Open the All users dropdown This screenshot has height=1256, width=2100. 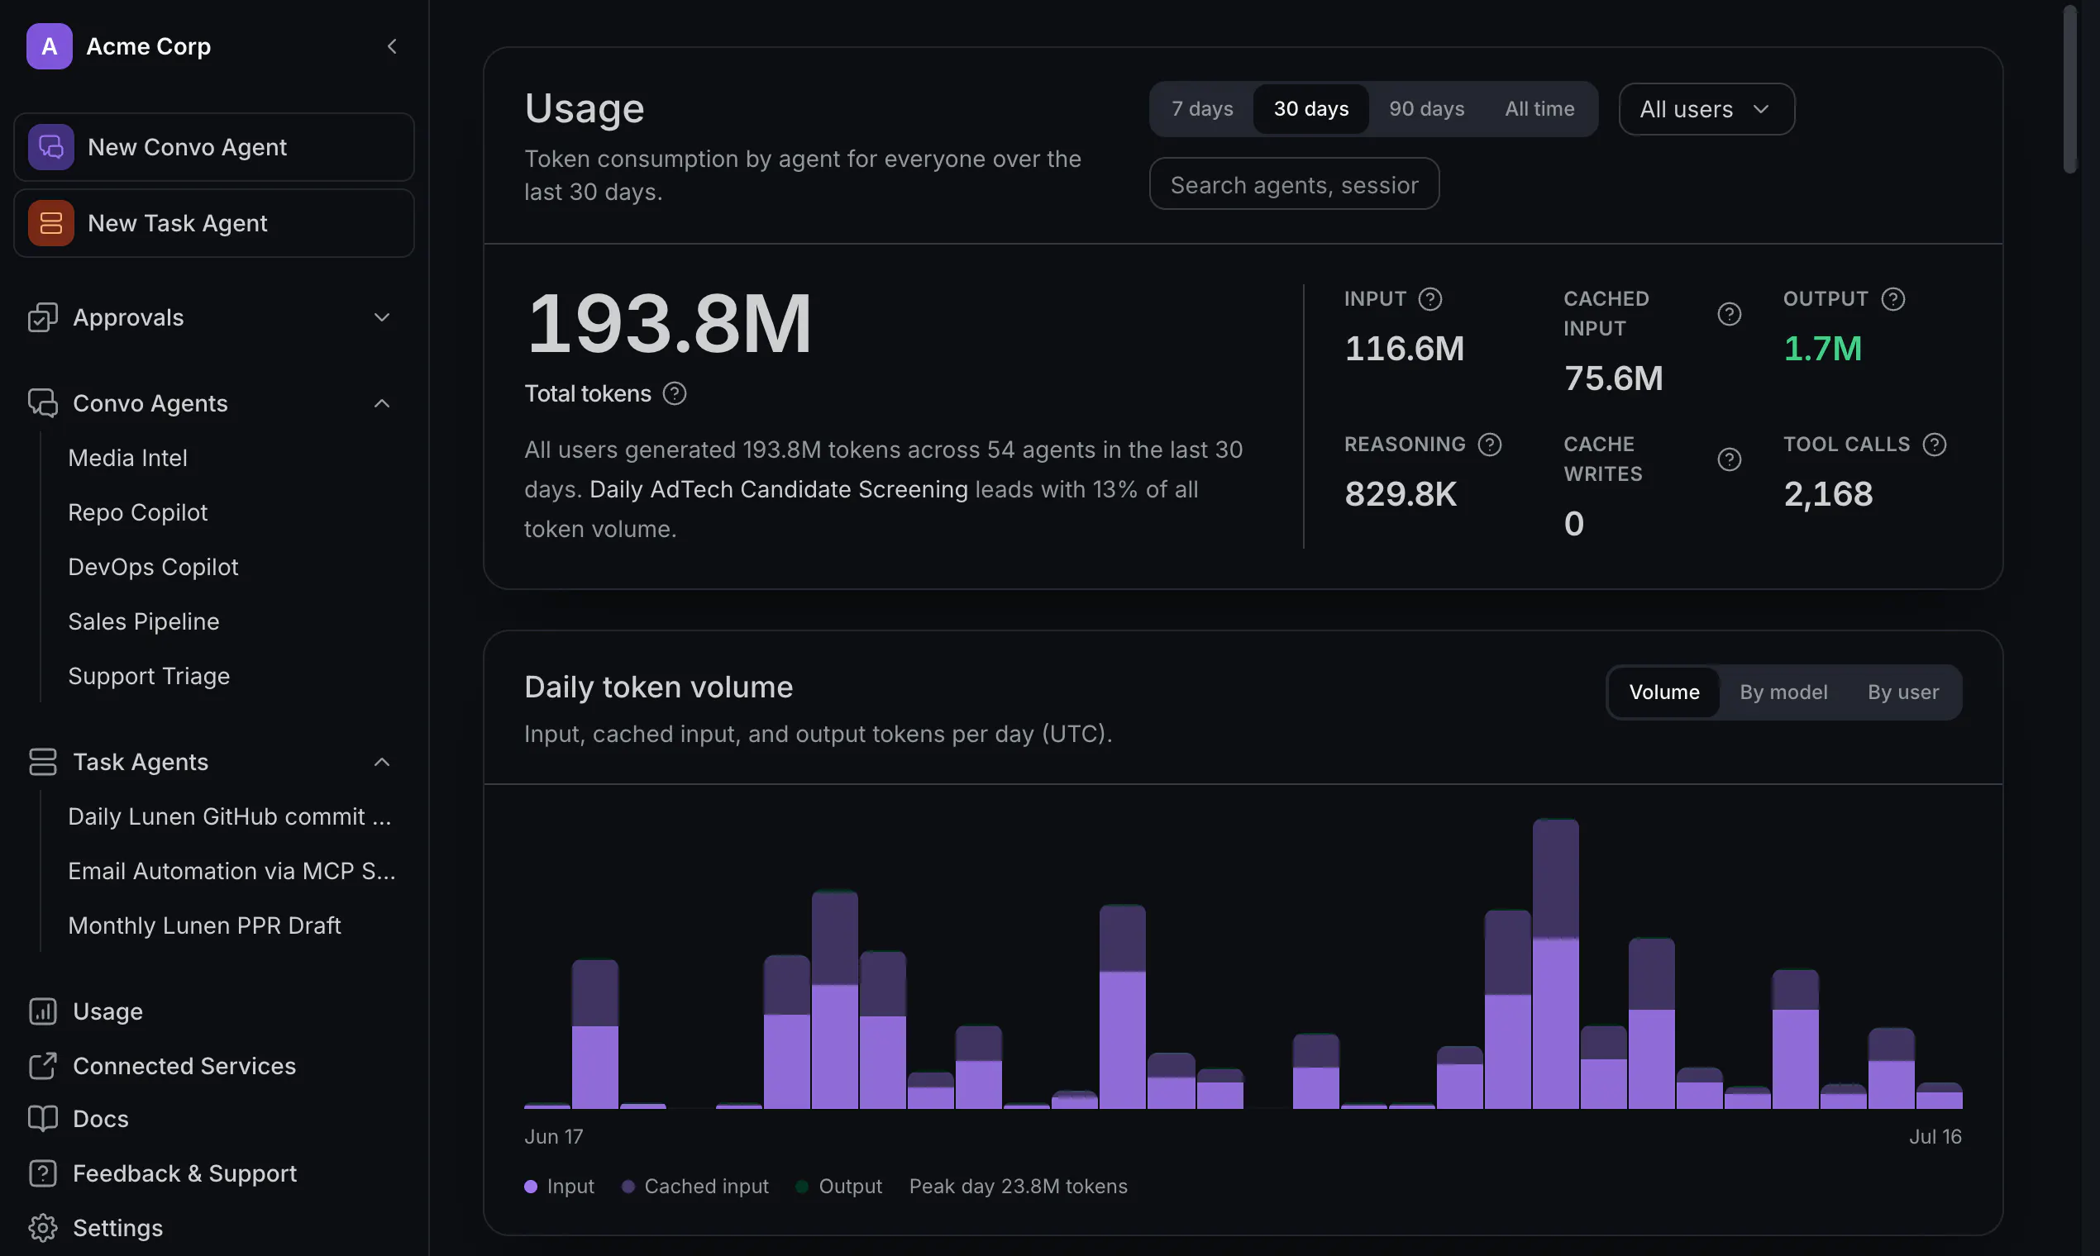pos(1706,109)
